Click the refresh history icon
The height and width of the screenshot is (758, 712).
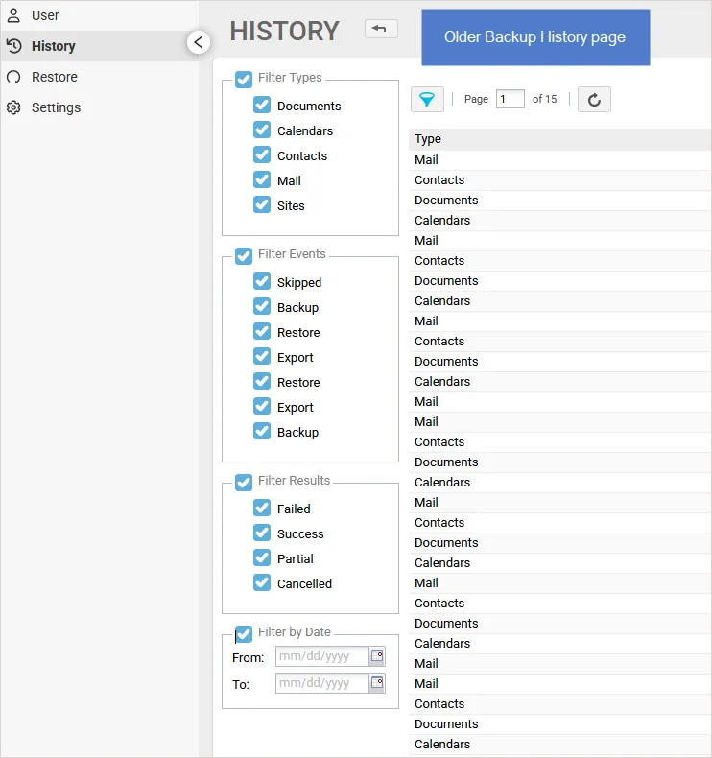pyautogui.click(x=594, y=99)
